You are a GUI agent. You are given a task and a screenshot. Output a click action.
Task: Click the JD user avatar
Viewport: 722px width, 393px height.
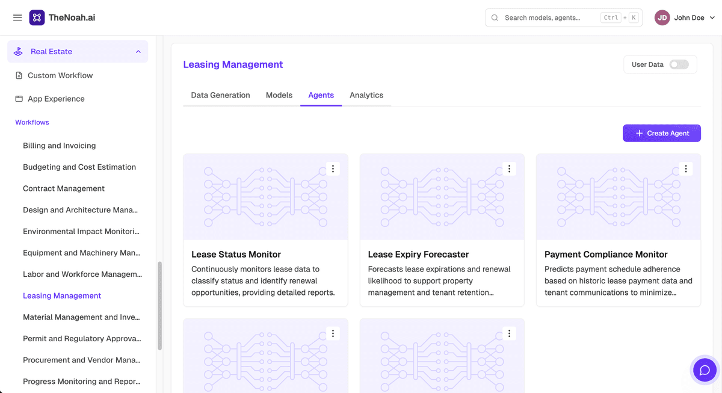coord(662,17)
